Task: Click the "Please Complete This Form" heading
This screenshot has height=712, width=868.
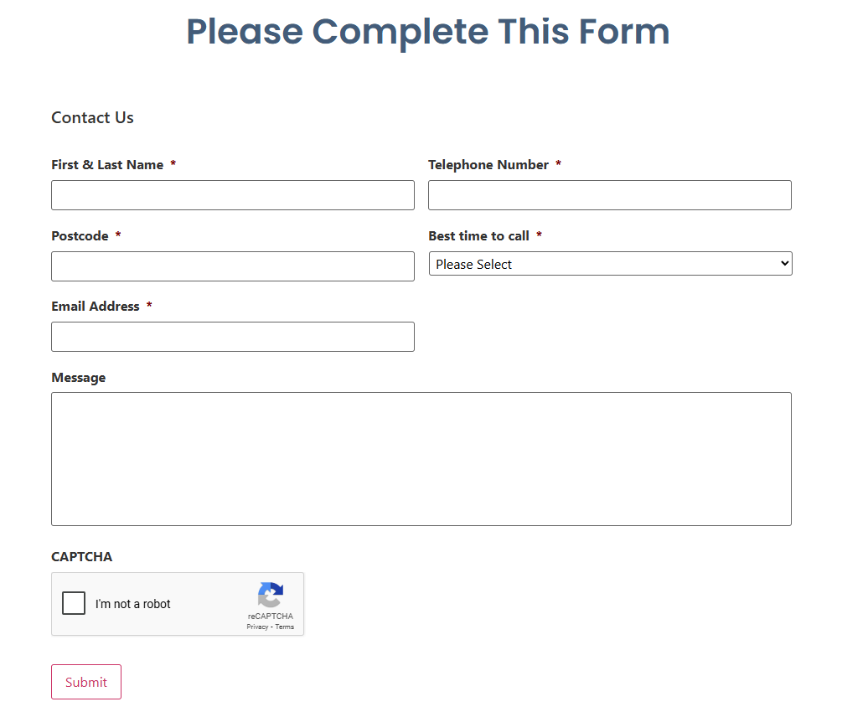Action: pos(427,32)
